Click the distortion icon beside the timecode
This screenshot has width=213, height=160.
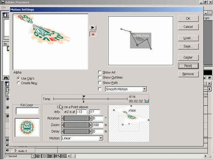[x=147, y=101]
